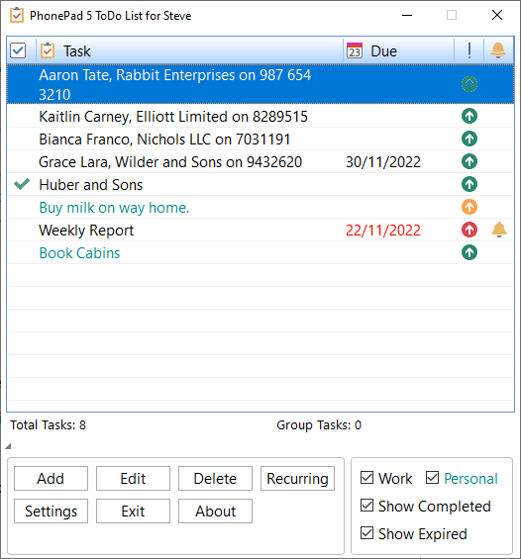The height and width of the screenshot is (559, 521).
Task: Click the red priority arrow for Weekly Report
Action: [469, 230]
